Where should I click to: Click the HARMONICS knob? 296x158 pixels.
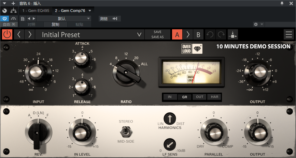click(170, 119)
